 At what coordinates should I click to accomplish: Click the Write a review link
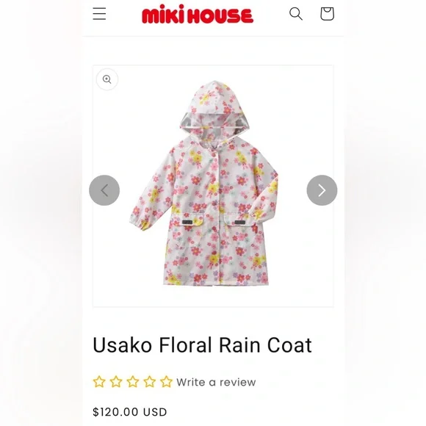[x=216, y=382]
